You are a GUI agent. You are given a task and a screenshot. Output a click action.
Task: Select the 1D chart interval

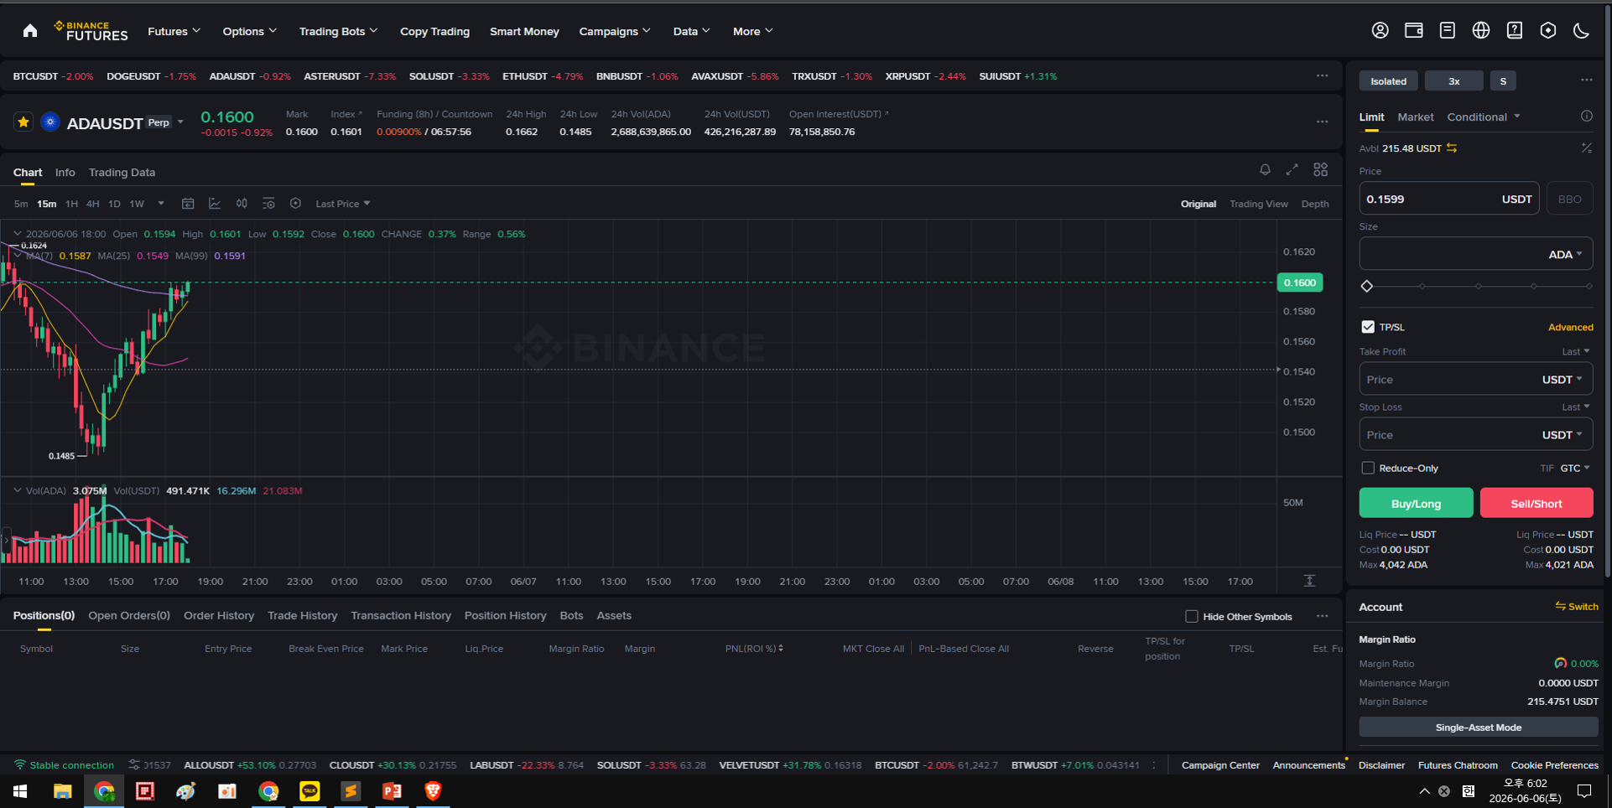[114, 204]
